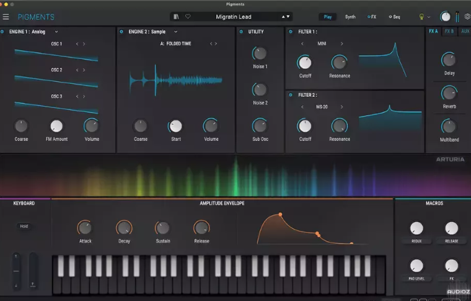Click the pitch bend wheel

16,271
